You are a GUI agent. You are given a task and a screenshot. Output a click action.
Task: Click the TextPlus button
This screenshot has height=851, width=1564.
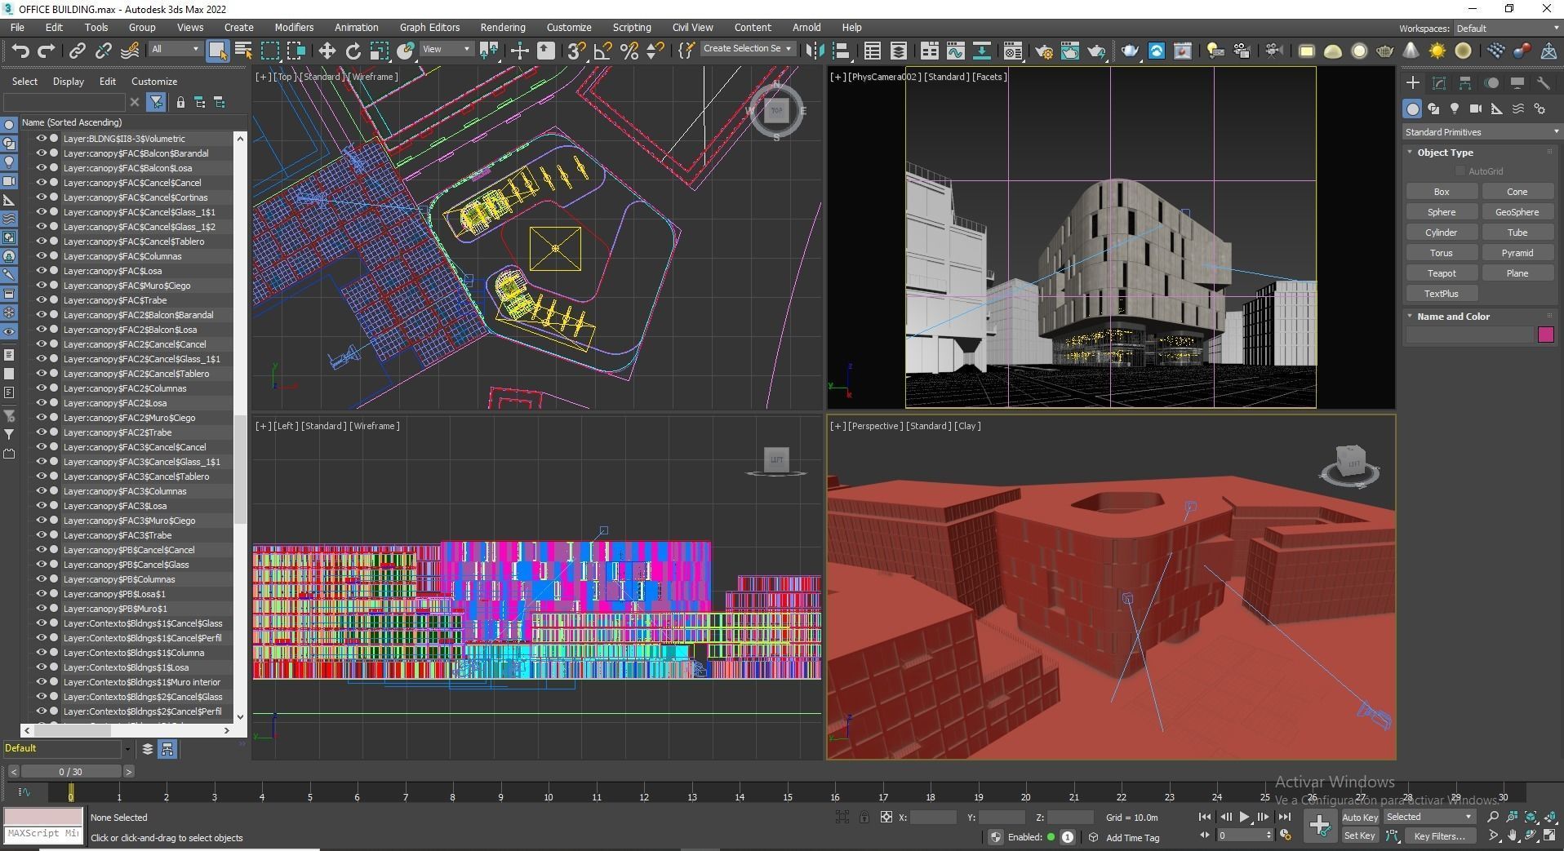pos(1442,294)
